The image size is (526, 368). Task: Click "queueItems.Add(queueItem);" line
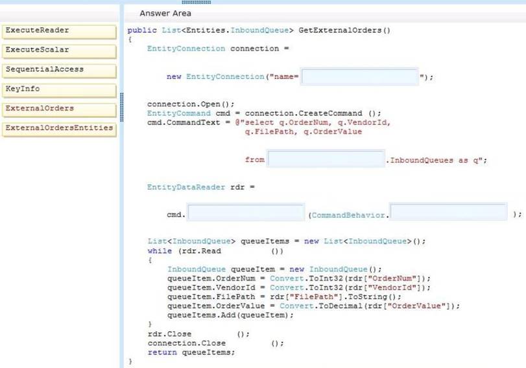(x=230, y=316)
